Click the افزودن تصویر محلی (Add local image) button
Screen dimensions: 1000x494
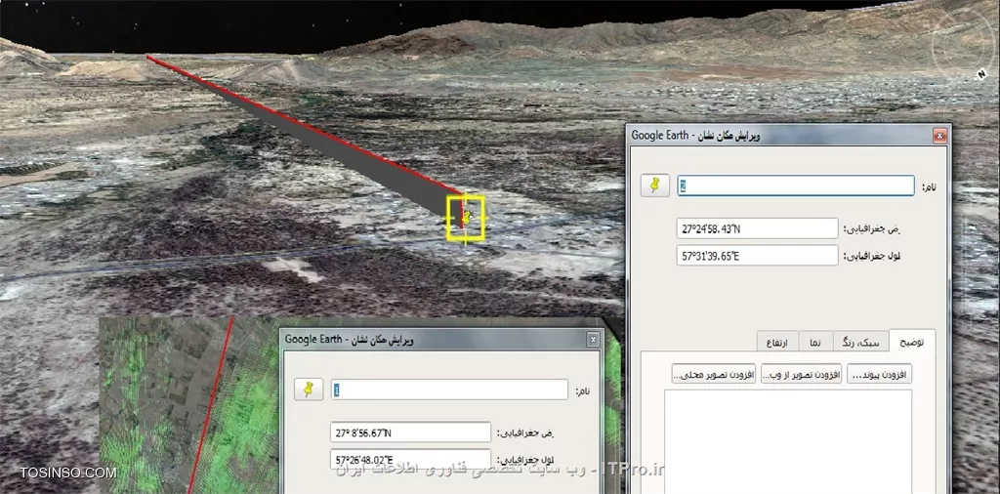[714, 374]
